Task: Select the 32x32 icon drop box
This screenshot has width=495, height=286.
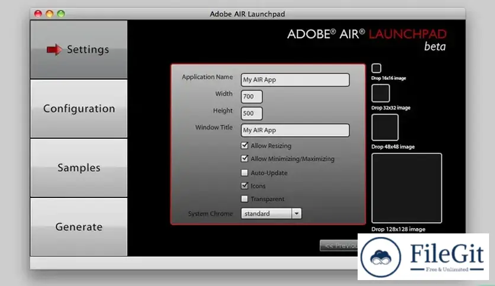Action: pos(380,93)
